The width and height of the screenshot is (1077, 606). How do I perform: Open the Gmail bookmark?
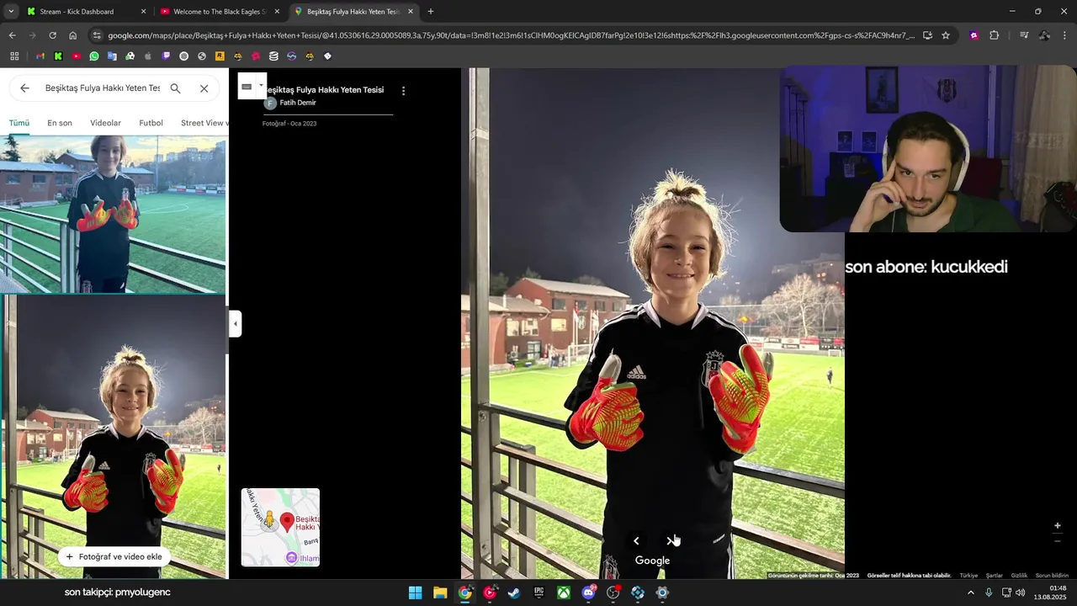pos(40,56)
